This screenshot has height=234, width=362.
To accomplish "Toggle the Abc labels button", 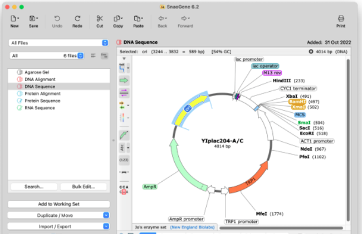I will click(122, 148).
